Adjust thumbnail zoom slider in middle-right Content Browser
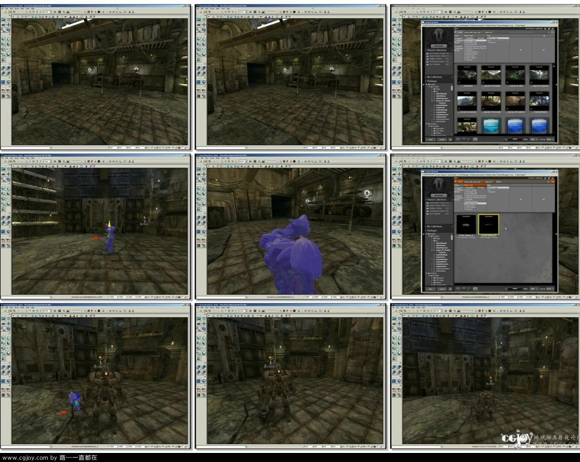This screenshot has height=462, width=580. point(515,289)
